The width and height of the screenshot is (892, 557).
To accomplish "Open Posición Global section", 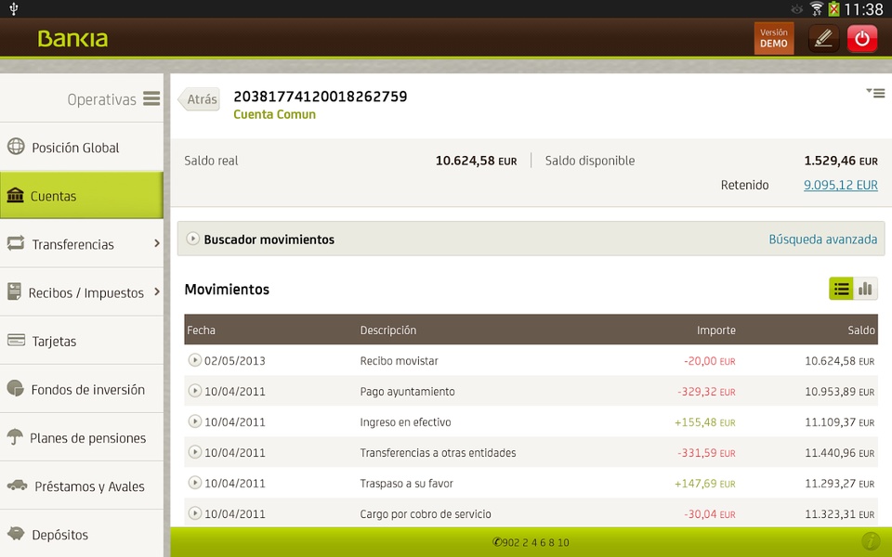I will (x=82, y=148).
